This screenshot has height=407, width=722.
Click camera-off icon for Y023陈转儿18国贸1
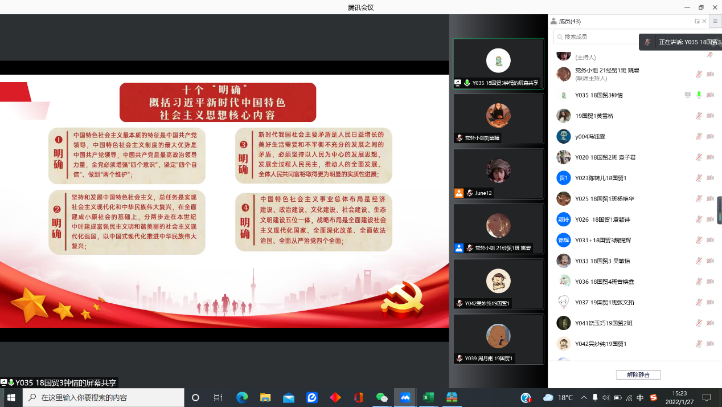point(710,178)
